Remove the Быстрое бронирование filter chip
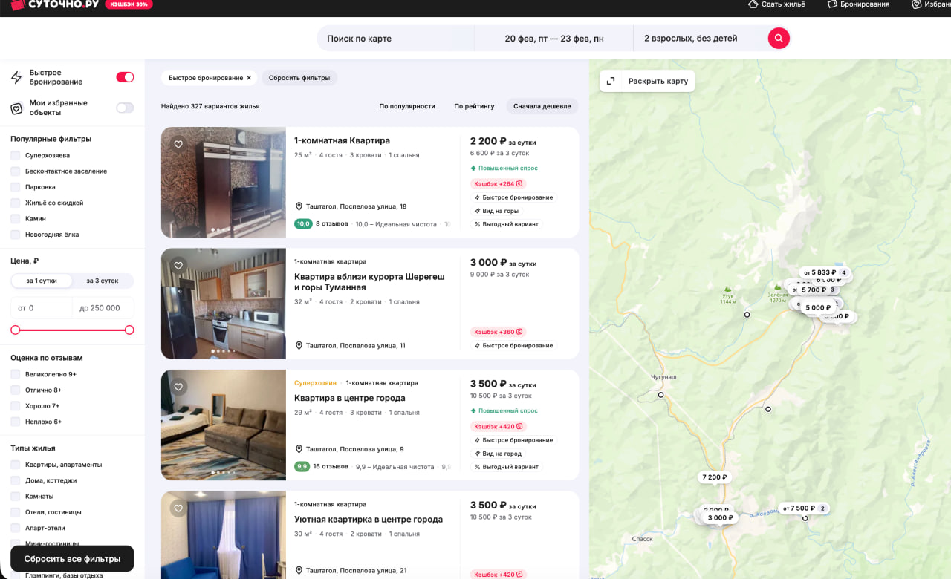Image resolution: width=951 pixels, height=579 pixels. (249, 78)
